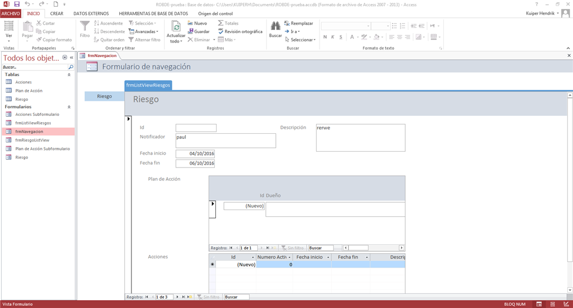This screenshot has height=308, width=573.
Task: Create a new record with Nuevo
Action: point(198,23)
